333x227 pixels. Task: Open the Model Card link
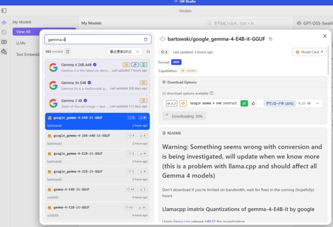(x=309, y=52)
